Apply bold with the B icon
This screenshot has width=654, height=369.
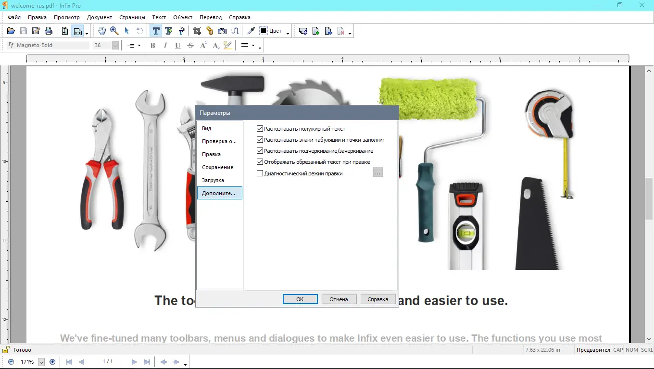point(153,46)
